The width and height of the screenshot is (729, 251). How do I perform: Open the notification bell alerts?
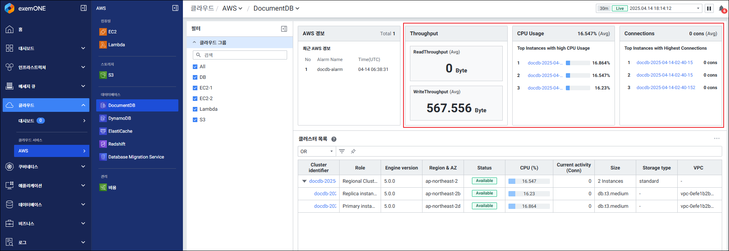click(x=721, y=9)
